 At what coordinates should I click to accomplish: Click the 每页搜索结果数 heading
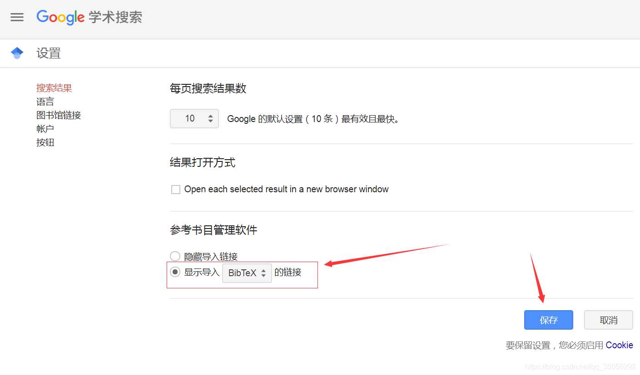(208, 88)
